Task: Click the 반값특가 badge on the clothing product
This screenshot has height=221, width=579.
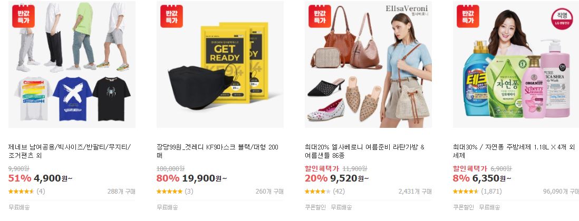Action: coord(23,16)
